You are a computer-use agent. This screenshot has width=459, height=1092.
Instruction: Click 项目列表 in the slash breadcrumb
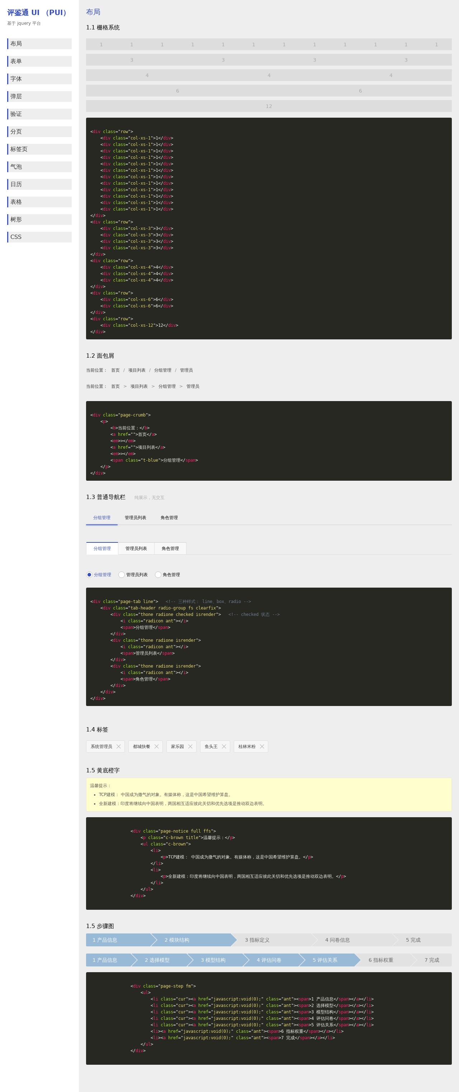pyautogui.click(x=137, y=371)
